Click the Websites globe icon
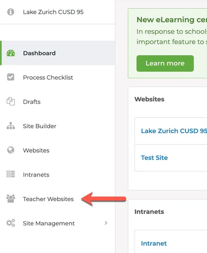Screen dimensions: 207x253 (x=11, y=150)
